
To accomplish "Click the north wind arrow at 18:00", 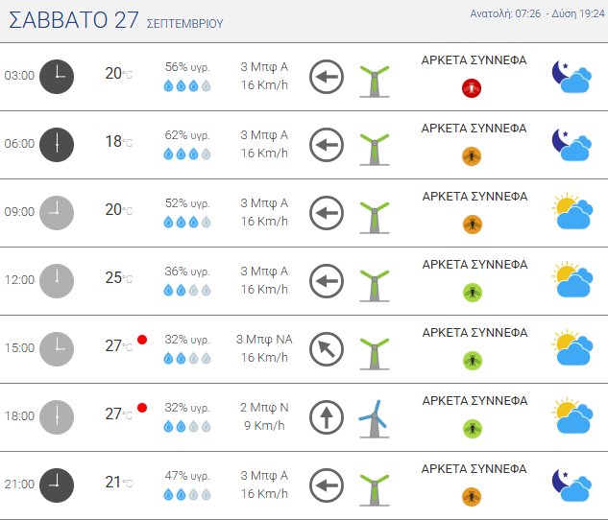I will (x=327, y=417).
